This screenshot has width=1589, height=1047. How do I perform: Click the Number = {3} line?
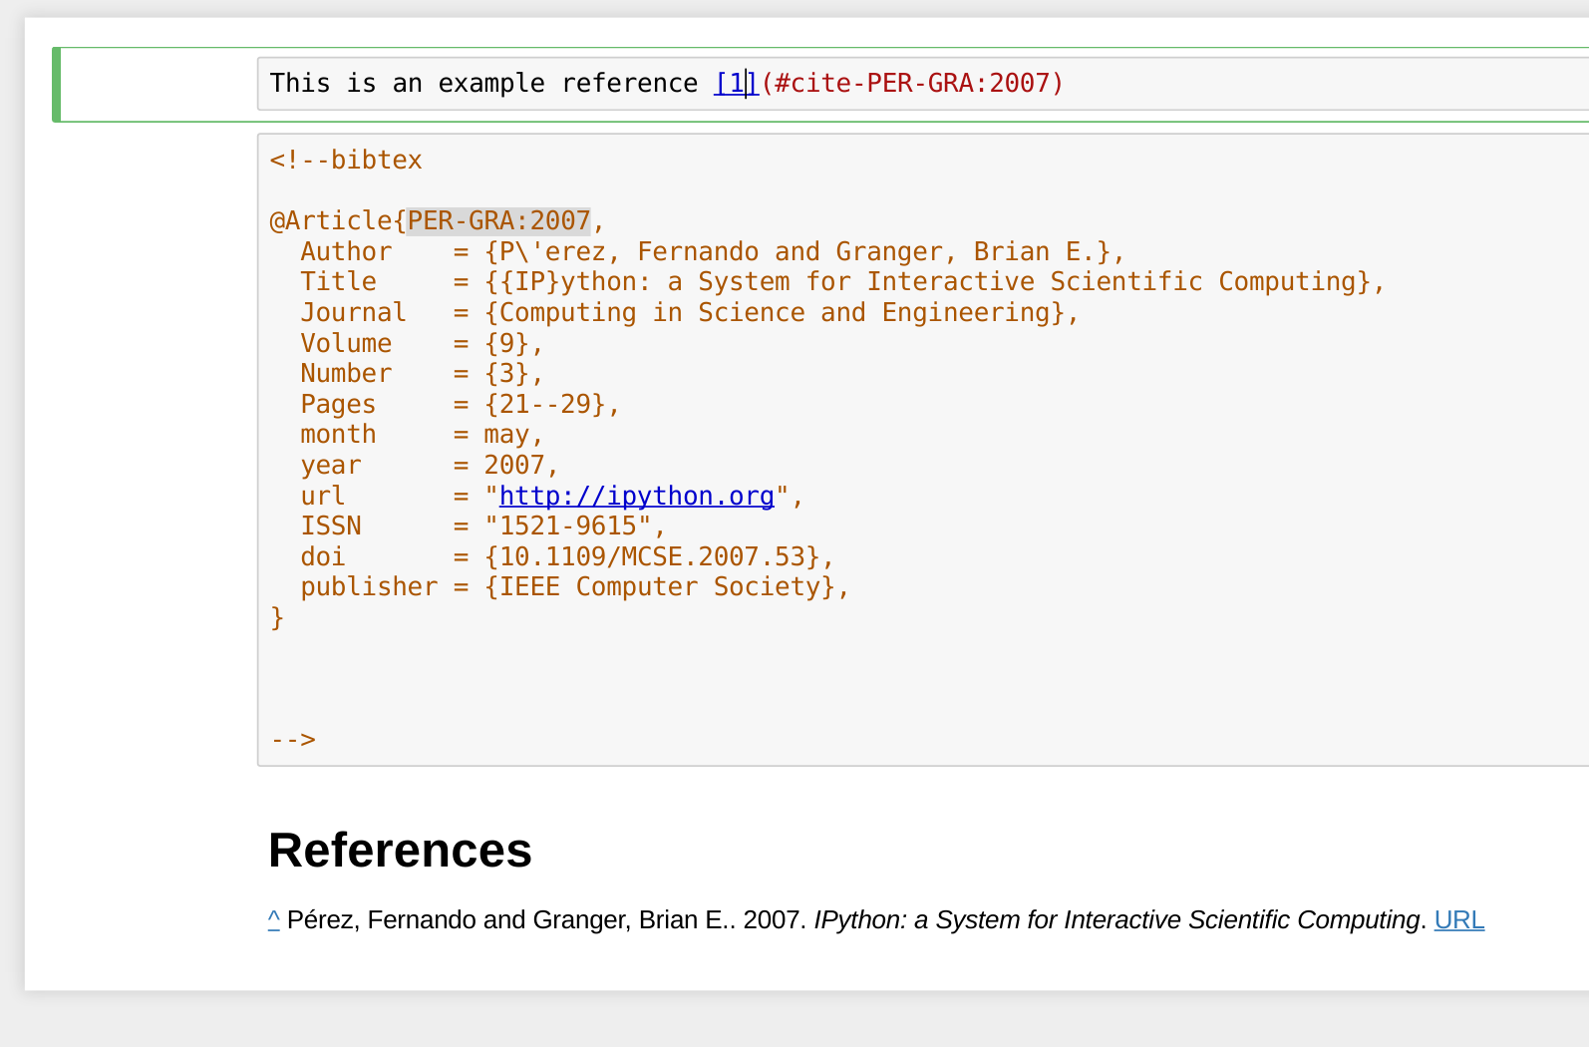(422, 373)
